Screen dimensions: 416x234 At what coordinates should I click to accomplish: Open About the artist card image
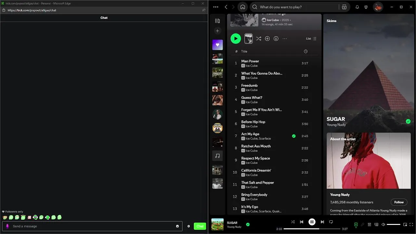tap(369, 161)
